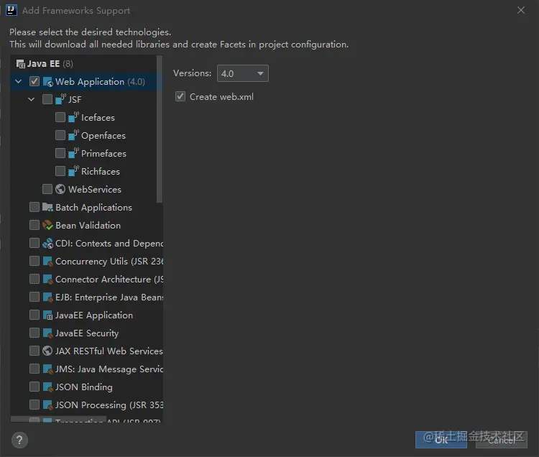Enable the Concurrency Utils checkbox

pyautogui.click(x=34, y=261)
